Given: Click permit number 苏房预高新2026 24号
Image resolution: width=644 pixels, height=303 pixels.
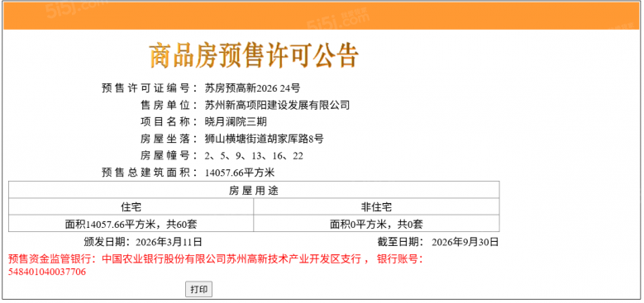Looking at the screenshot, I should [253, 88].
